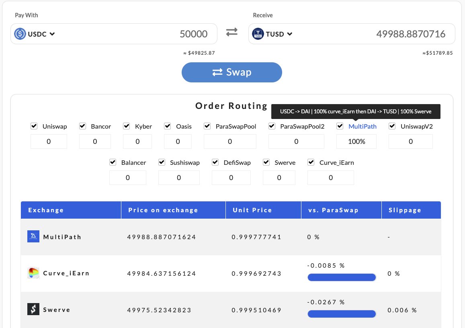Open the MultiPath routing link
Screen dimensions: 465x328
coord(362,126)
